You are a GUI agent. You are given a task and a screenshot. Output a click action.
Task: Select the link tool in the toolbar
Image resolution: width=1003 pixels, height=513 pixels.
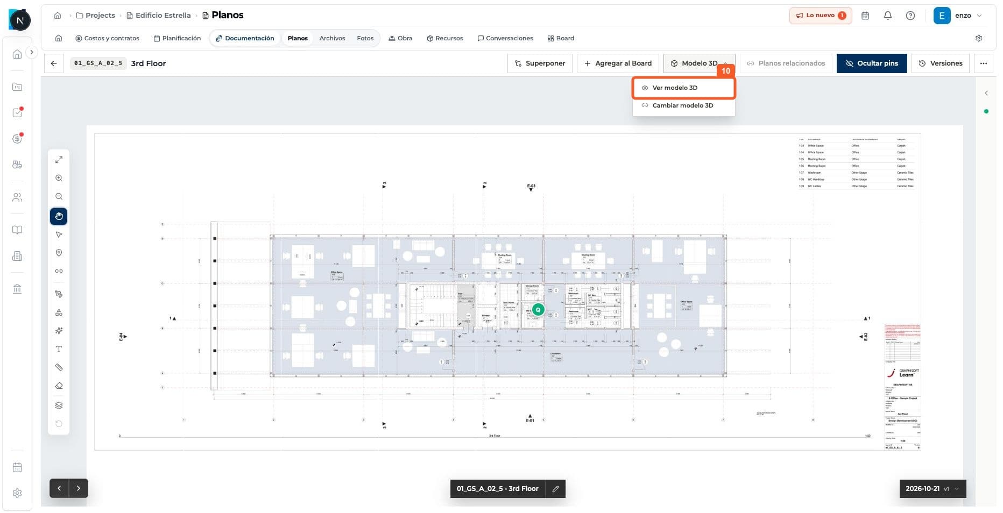pos(59,271)
